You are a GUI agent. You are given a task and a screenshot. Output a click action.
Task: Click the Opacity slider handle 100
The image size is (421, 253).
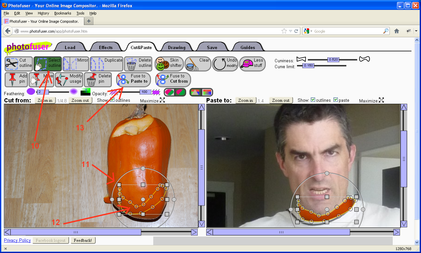[145, 92]
